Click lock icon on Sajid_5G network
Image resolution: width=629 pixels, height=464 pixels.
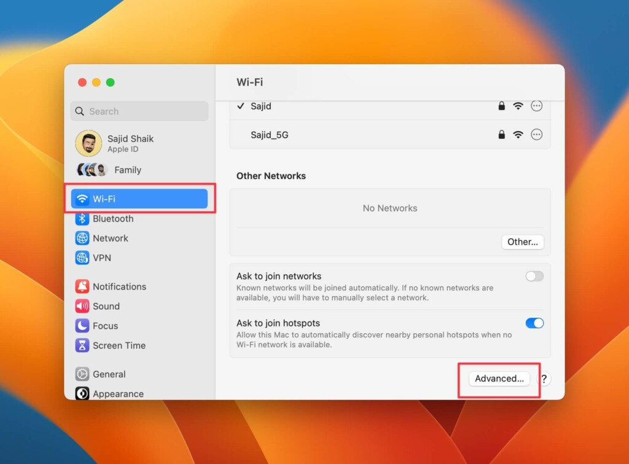[x=501, y=135]
